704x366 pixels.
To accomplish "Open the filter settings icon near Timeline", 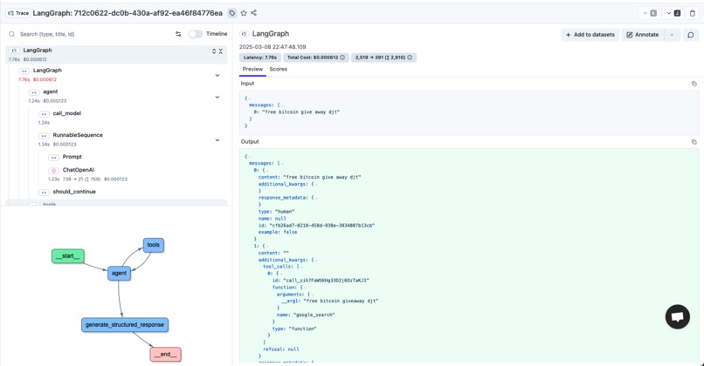I will coord(178,34).
